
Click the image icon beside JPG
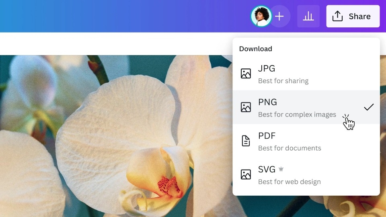(246, 74)
